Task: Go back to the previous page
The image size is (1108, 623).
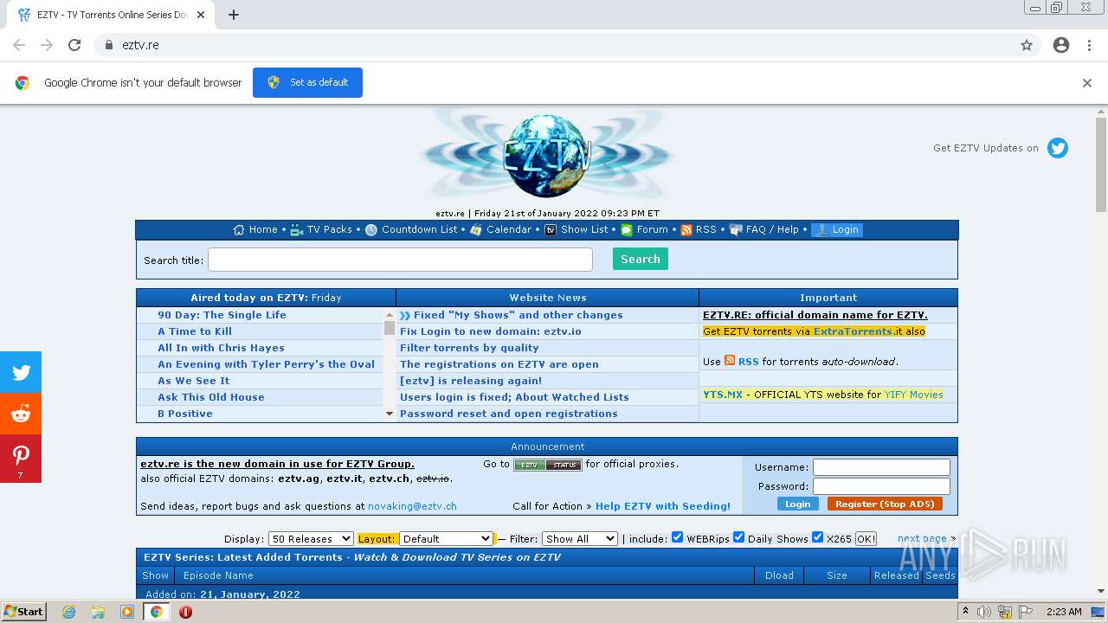Action: pos(19,45)
